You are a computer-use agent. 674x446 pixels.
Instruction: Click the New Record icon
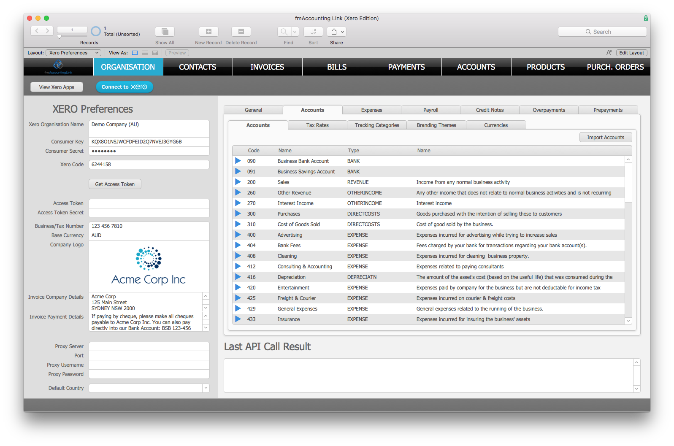208,32
